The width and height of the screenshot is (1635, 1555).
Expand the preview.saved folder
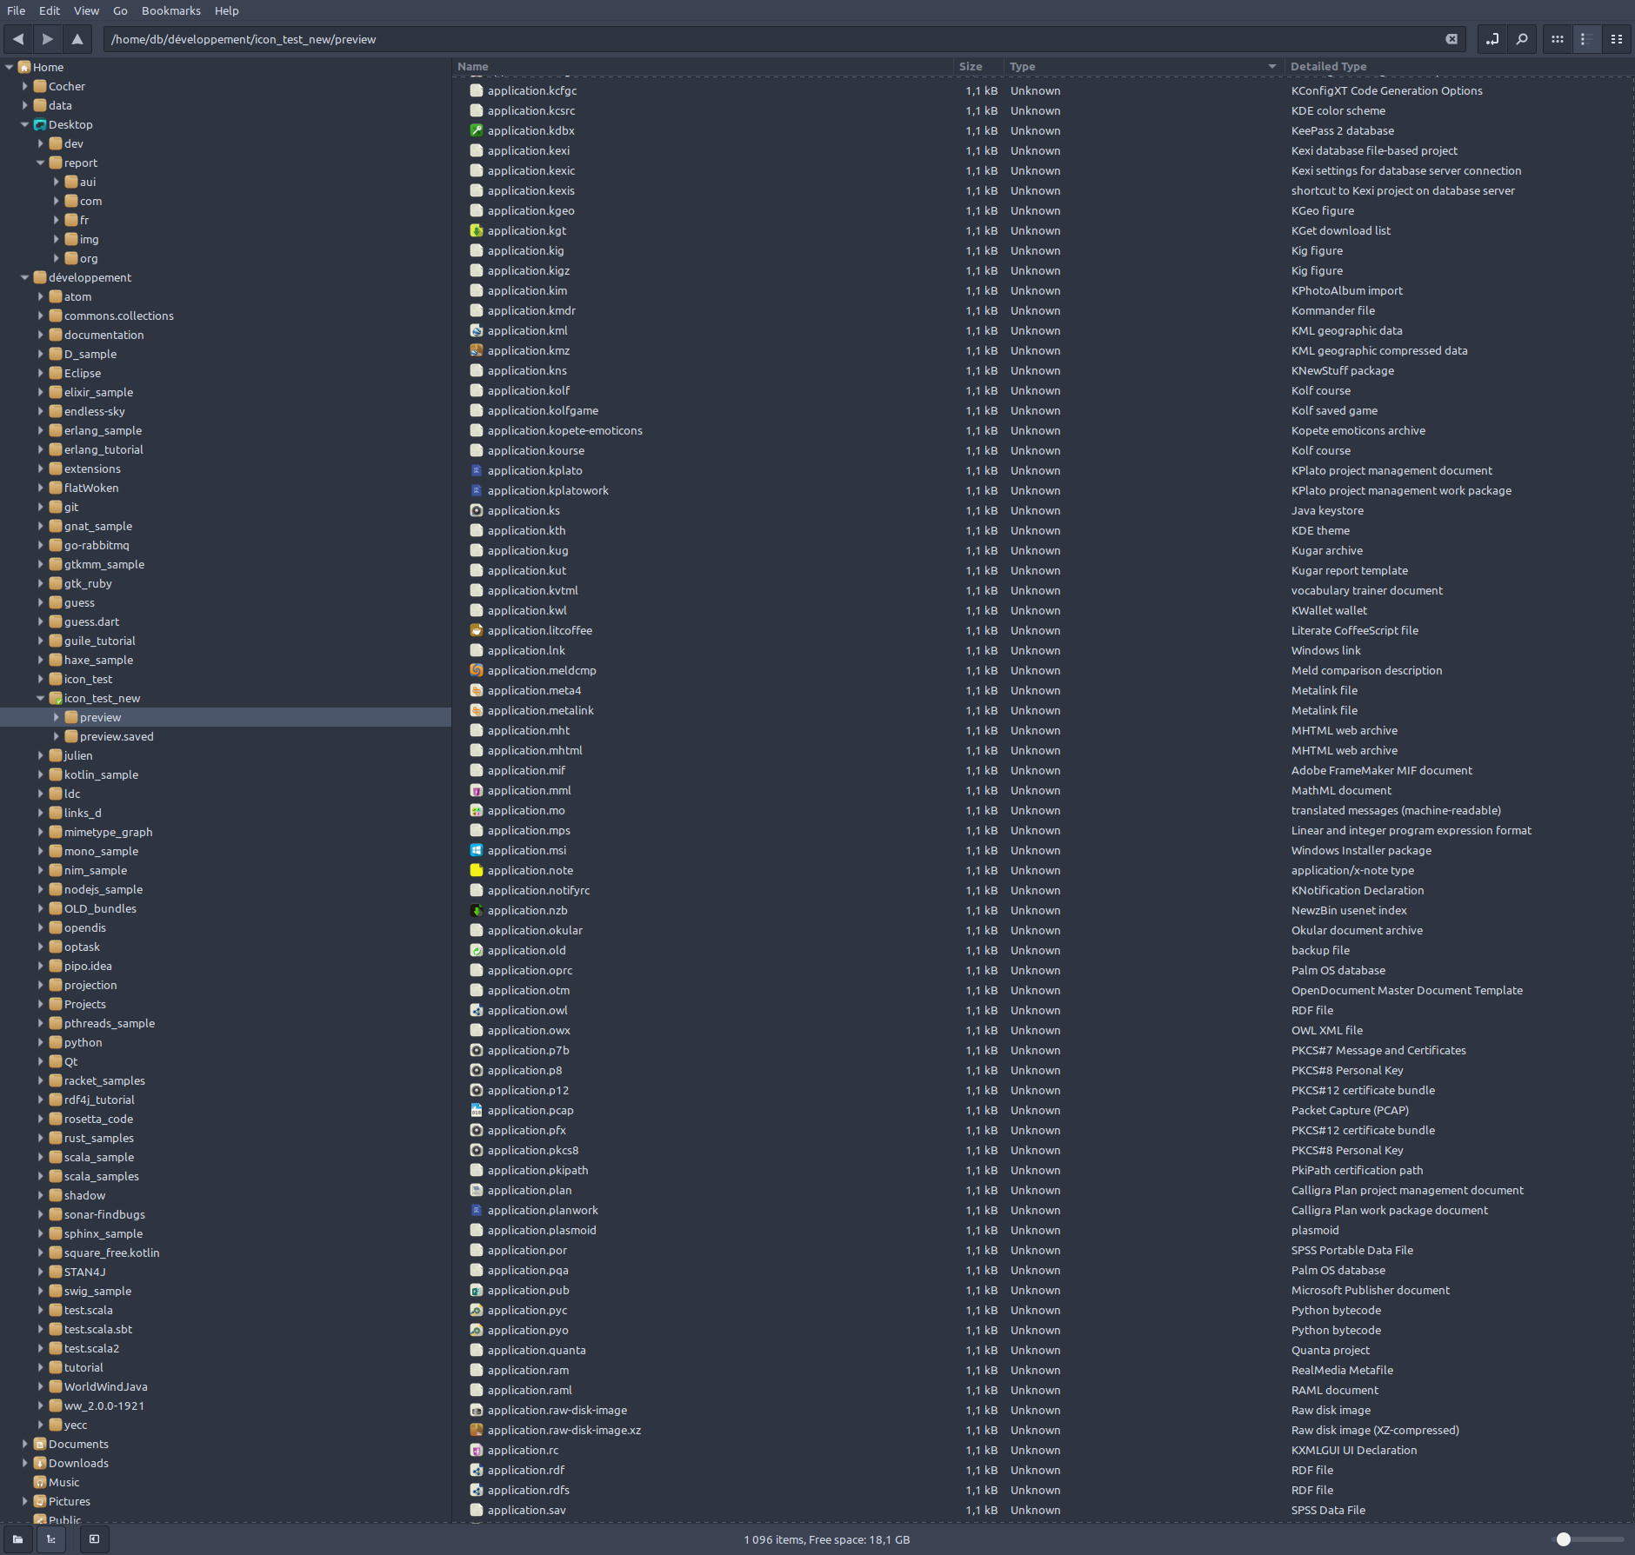coord(55,736)
